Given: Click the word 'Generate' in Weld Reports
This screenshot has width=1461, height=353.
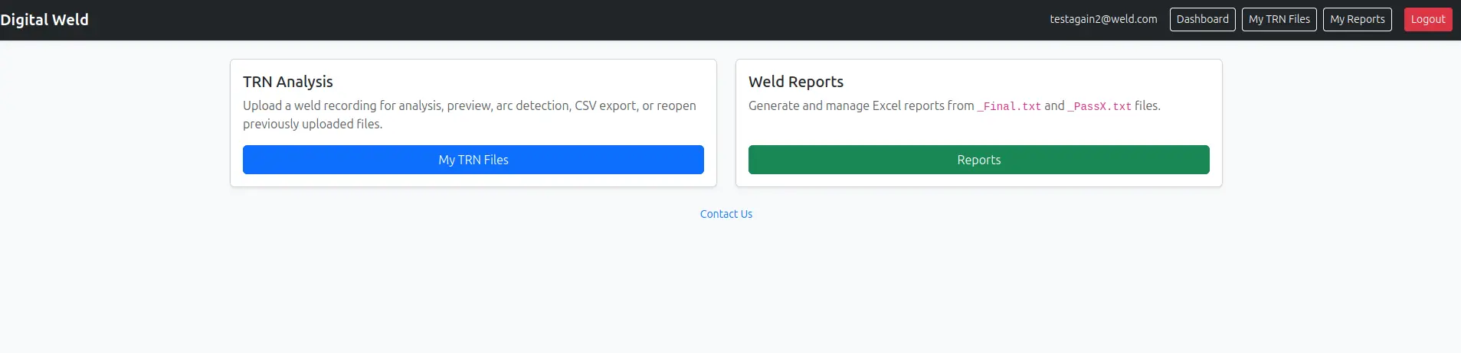Looking at the screenshot, I should click(774, 105).
